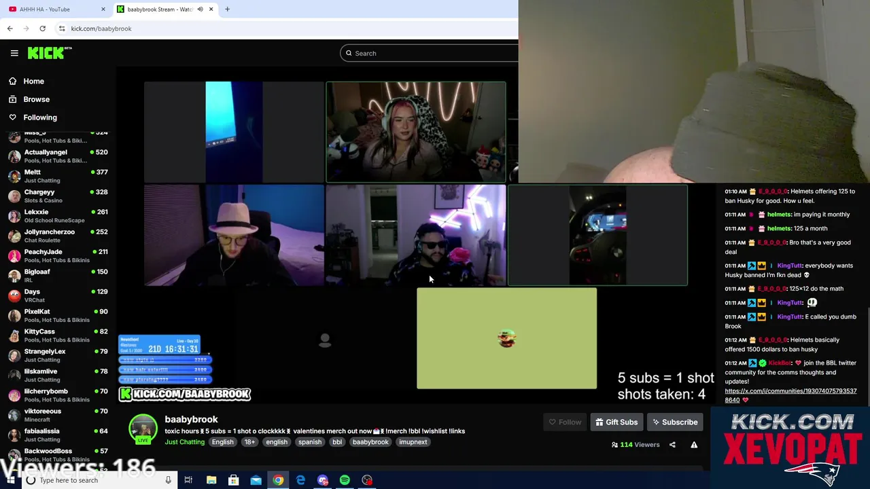Viewport: 870px width, 489px height.
Task: Mute the baabybrook tab audio icon
Action: coord(200,9)
